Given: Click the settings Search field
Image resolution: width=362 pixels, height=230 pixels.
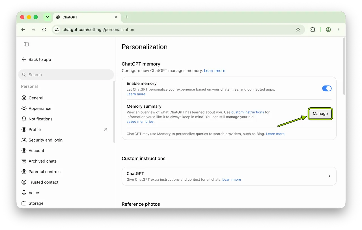Looking at the screenshot, I should pyautogui.click(x=66, y=75).
